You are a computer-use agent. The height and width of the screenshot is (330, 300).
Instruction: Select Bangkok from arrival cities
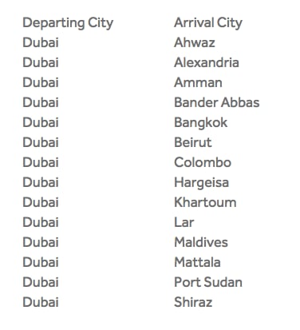tap(201, 123)
